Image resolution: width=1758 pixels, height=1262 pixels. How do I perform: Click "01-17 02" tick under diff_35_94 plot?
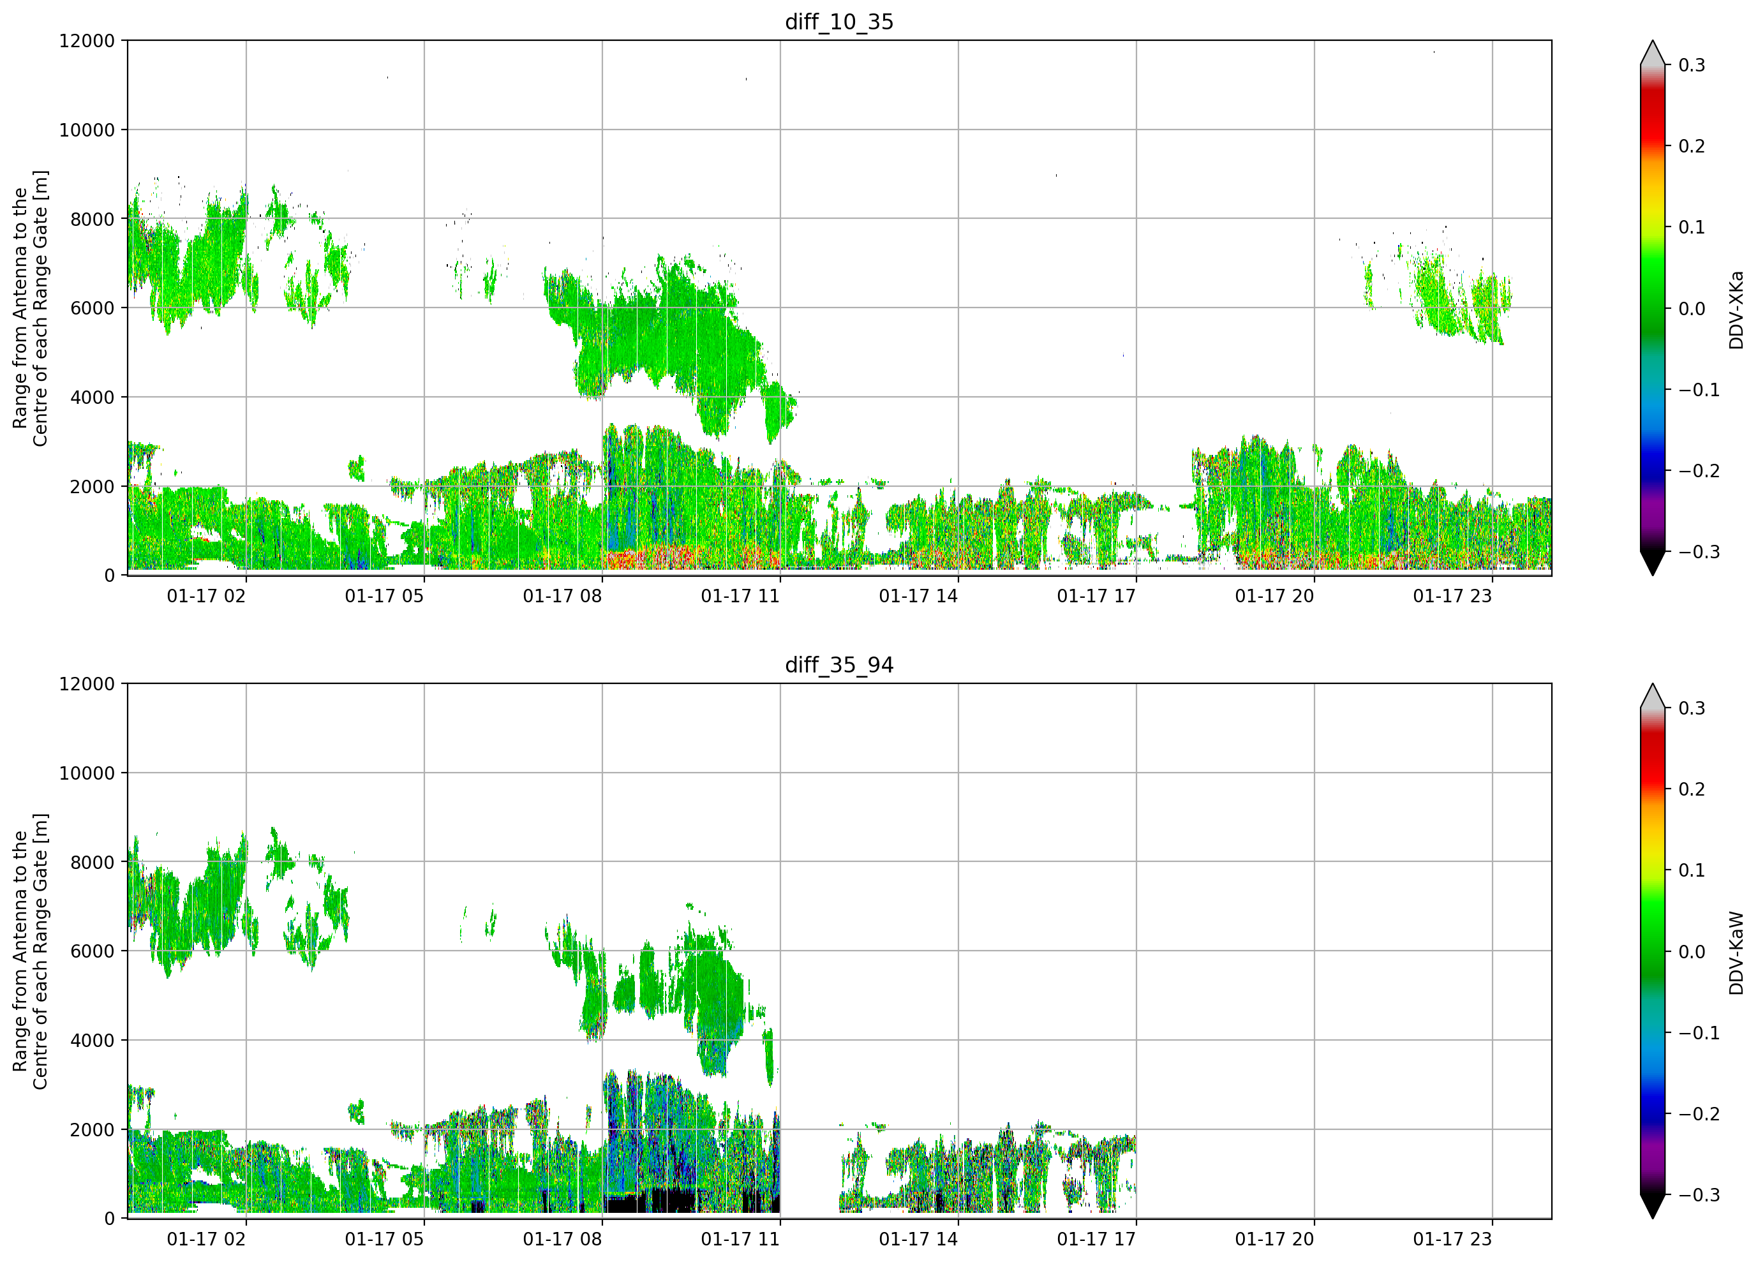(206, 1240)
